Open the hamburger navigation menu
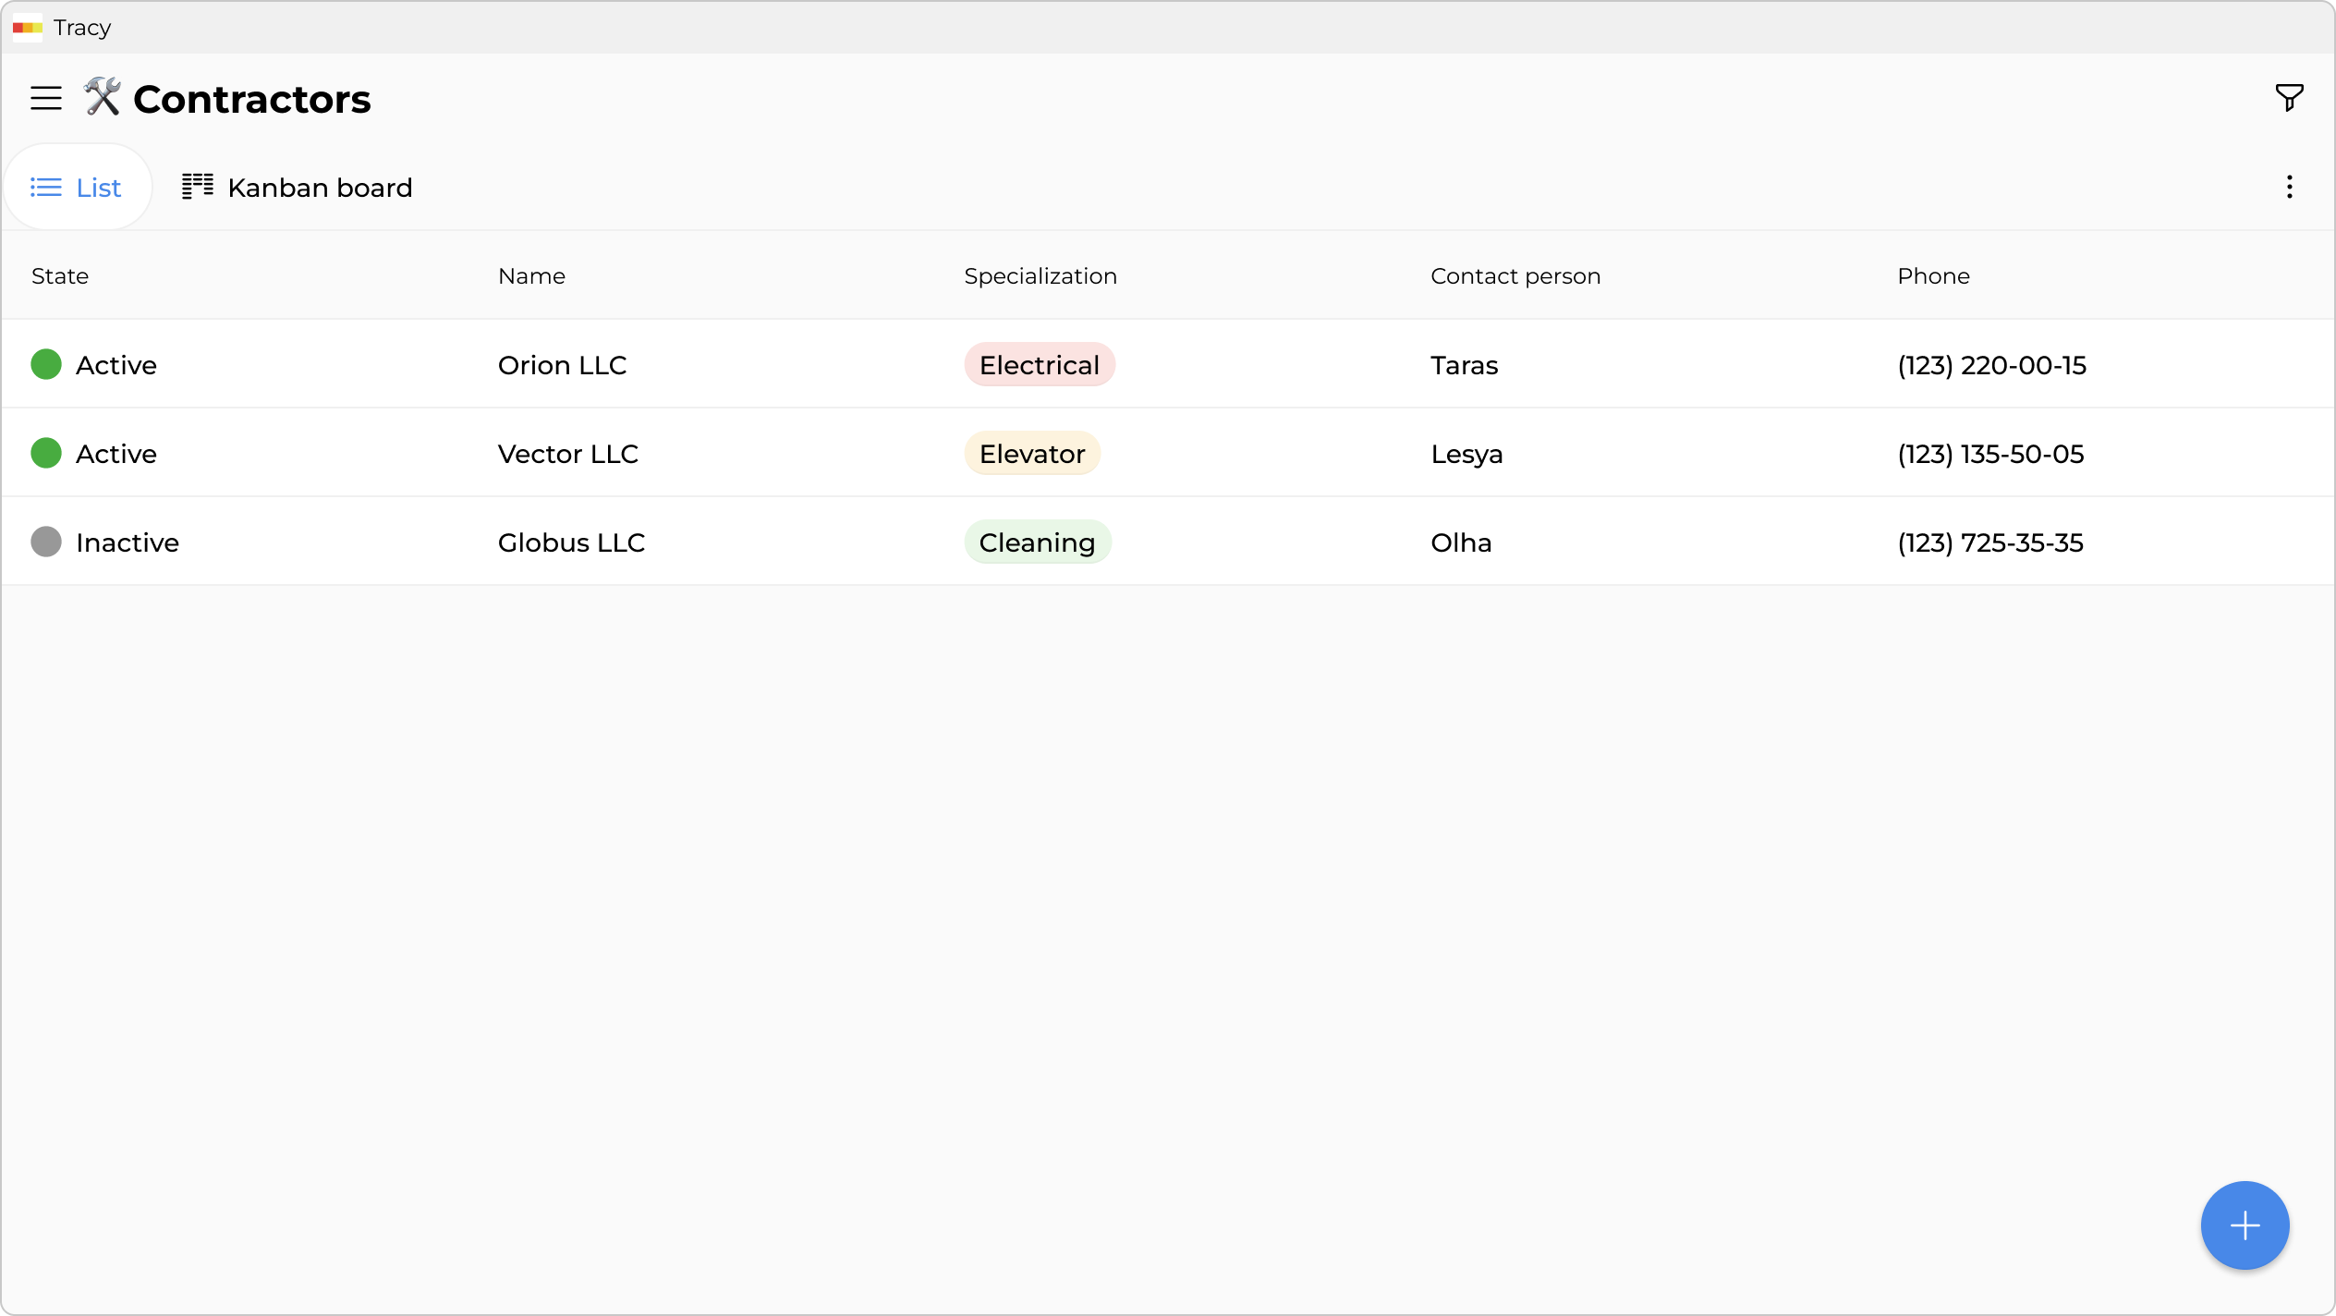This screenshot has height=1316, width=2336. (46, 98)
